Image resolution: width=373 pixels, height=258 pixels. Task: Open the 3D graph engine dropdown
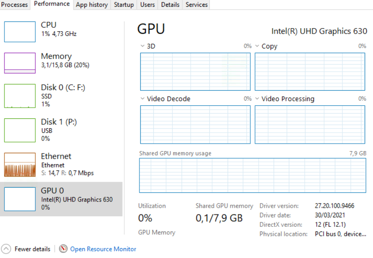click(x=142, y=46)
